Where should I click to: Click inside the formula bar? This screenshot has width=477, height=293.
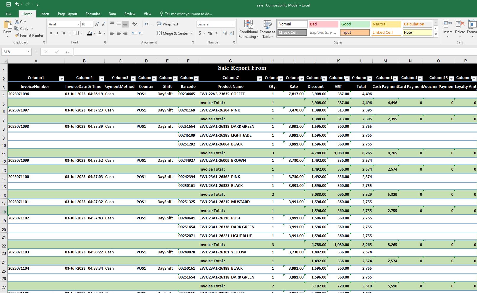click(x=207, y=52)
